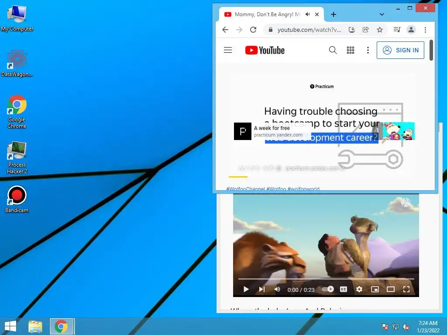Open the YouTube apps grid
447x335 pixels.
click(351, 50)
